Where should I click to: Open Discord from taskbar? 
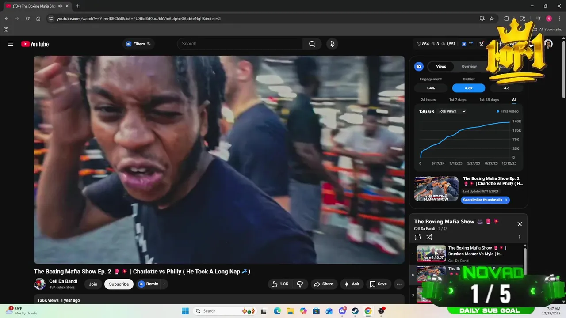click(342, 311)
